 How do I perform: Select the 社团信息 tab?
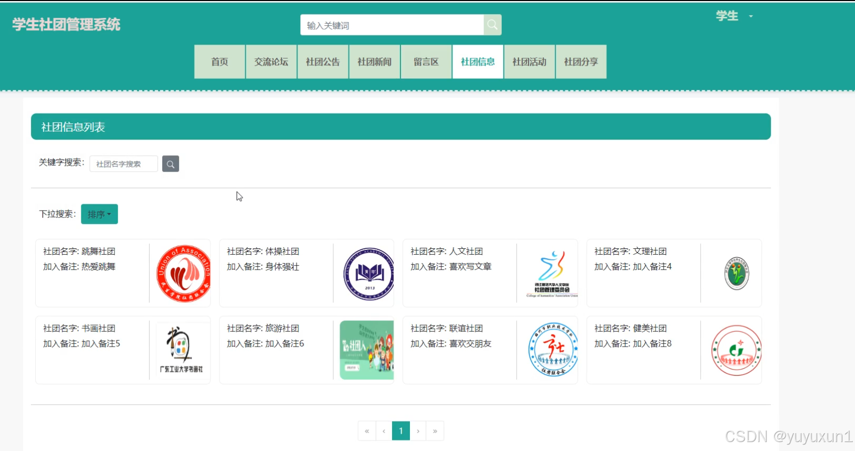click(478, 62)
